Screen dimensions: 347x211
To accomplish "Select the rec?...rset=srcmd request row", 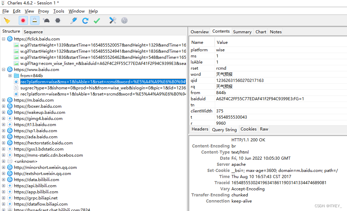I will coord(103,94).
